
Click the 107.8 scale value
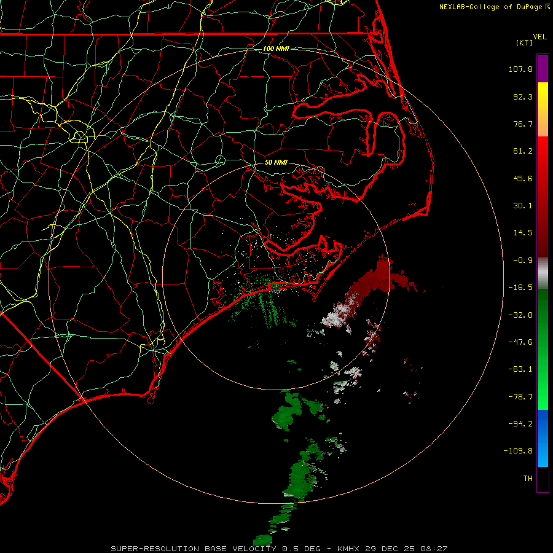(x=520, y=69)
